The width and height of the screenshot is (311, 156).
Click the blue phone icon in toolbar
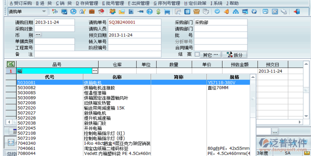73,12
